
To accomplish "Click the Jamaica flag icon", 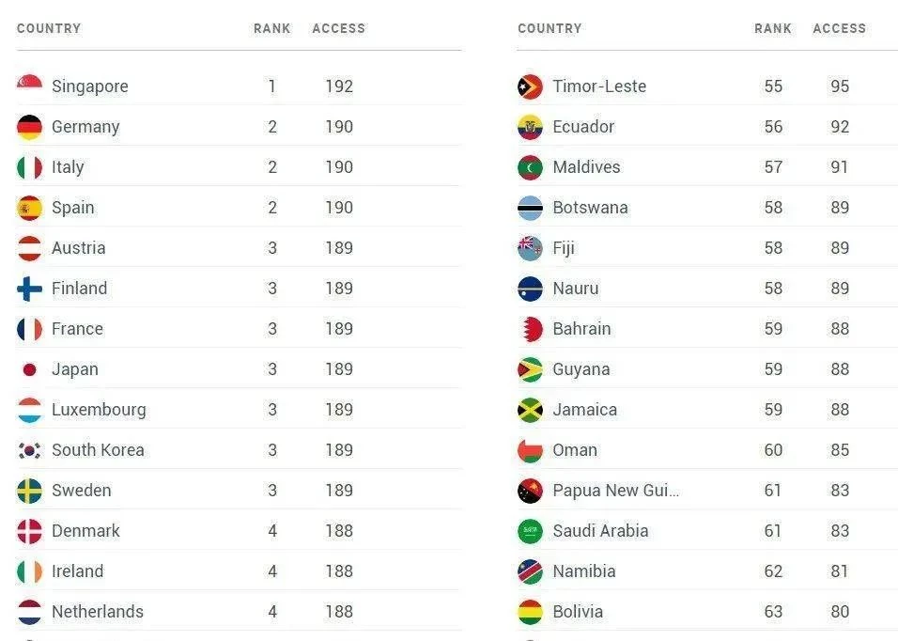I will tap(530, 410).
